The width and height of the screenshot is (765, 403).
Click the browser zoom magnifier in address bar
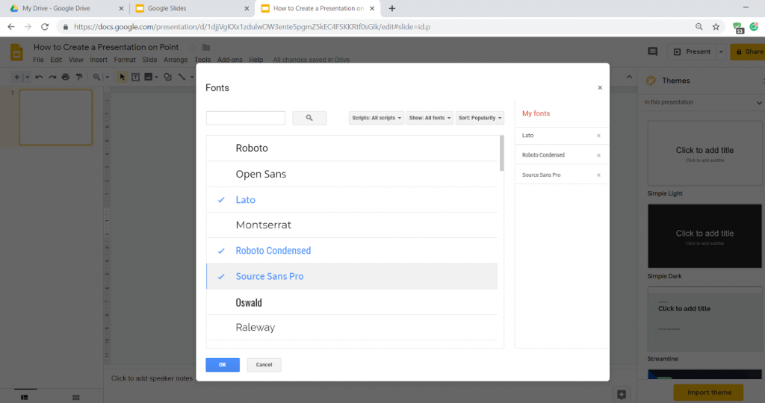(x=699, y=26)
